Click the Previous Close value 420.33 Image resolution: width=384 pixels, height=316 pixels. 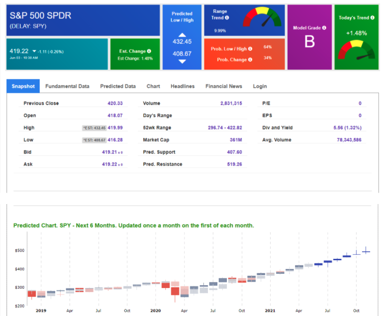coord(115,103)
